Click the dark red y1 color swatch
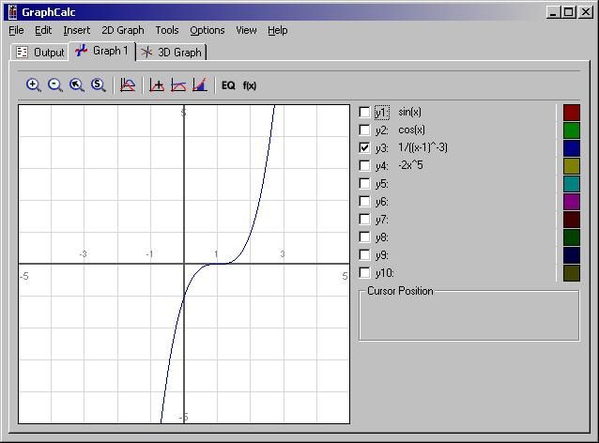The image size is (599, 443). click(x=572, y=113)
